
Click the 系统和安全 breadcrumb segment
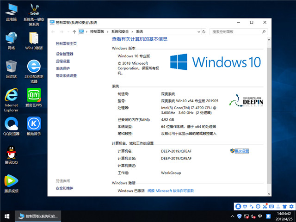(x=120, y=32)
